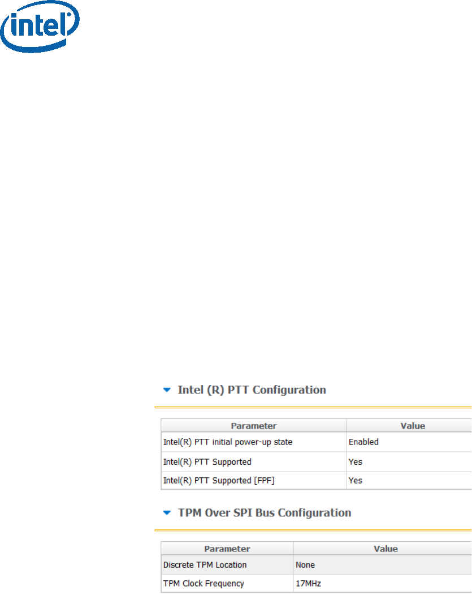
Task: Select the Intel(R) PTT Supported parameter
Action: coord(254,462)
